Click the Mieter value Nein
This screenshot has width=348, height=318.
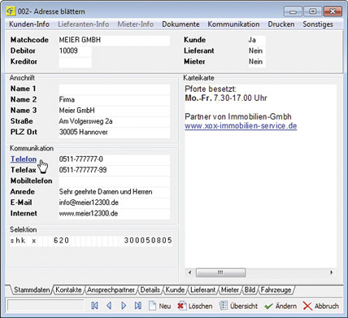point(257,62)
